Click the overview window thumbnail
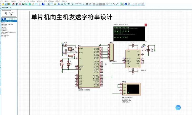 9,13
